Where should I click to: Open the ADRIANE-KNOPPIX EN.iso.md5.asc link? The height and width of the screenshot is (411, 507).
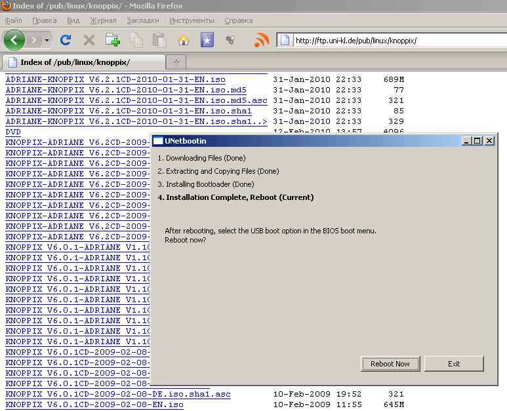point(136,100)
